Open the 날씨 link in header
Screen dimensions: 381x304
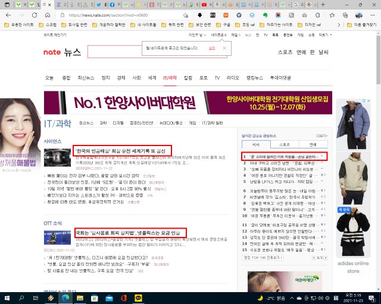[x=323, y=52]
